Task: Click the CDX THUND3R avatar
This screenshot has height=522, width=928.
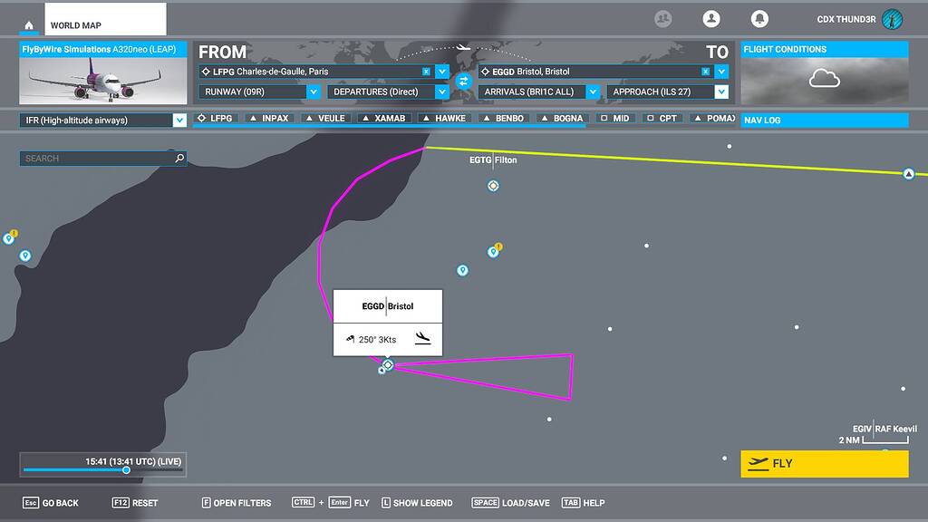Action: click(x=892, y=17)
